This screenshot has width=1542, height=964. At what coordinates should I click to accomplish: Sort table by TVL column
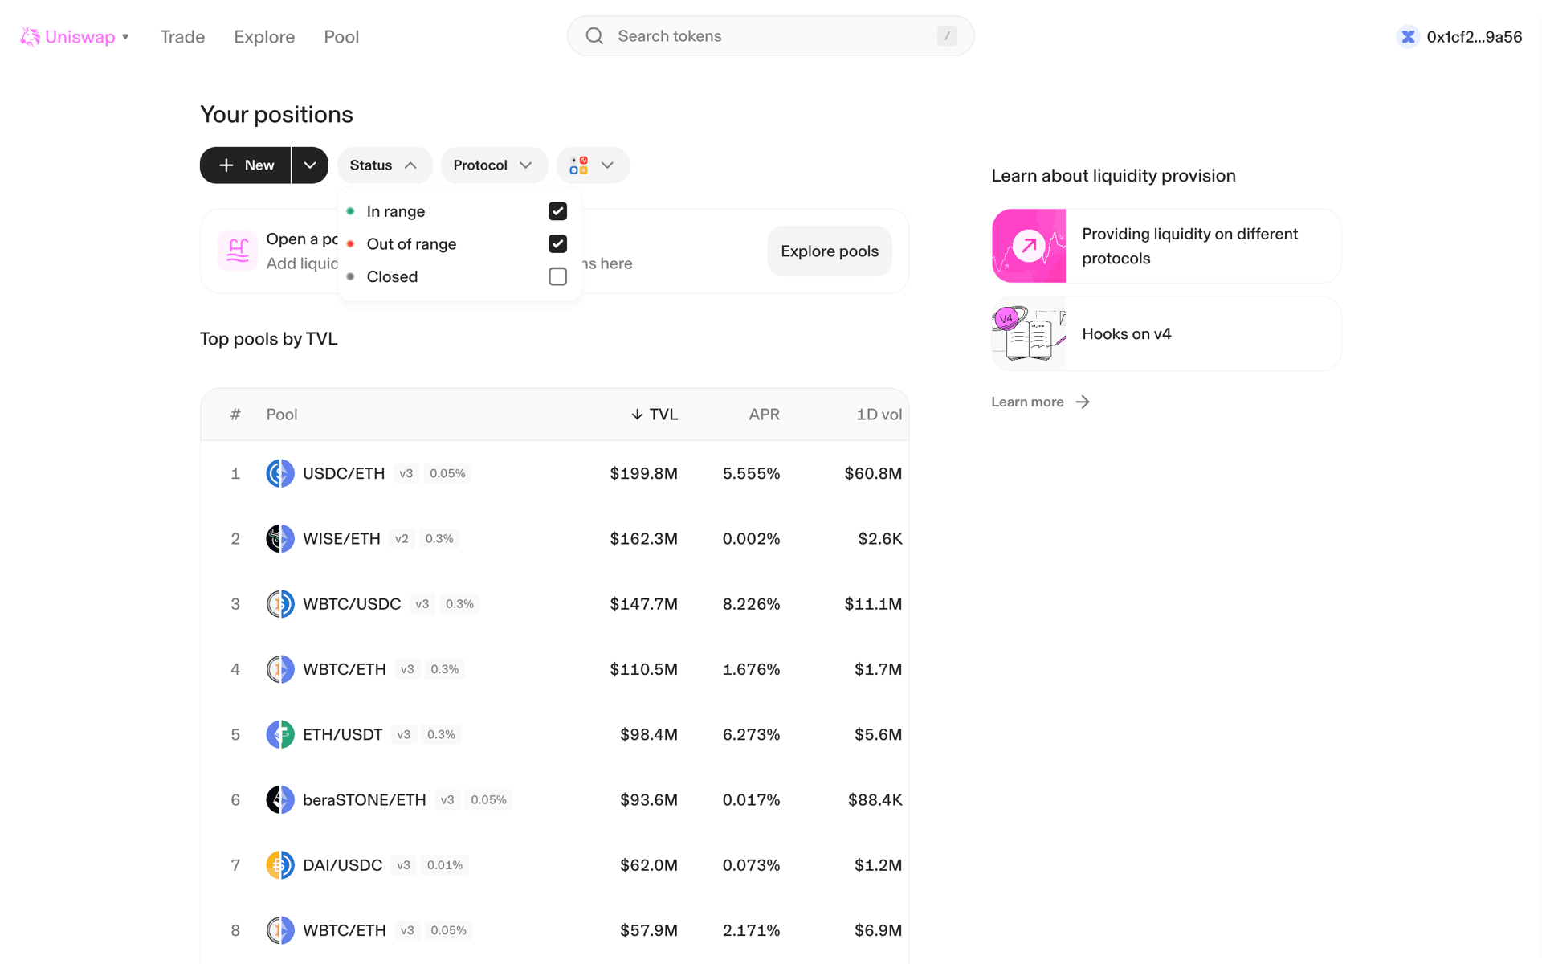654,415
